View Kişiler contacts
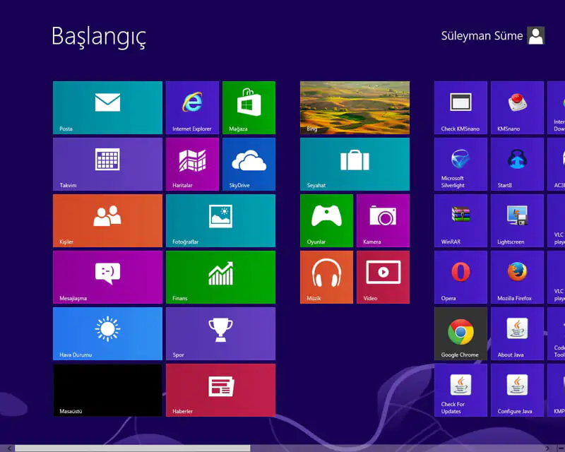565x452 pixels. 107,220
